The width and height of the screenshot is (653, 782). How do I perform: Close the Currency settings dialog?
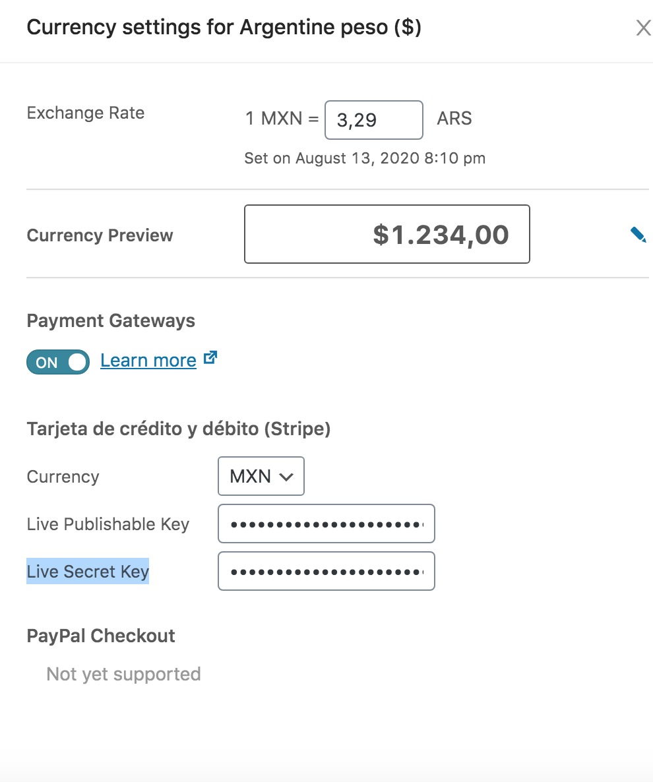click(x=642, y=28)
